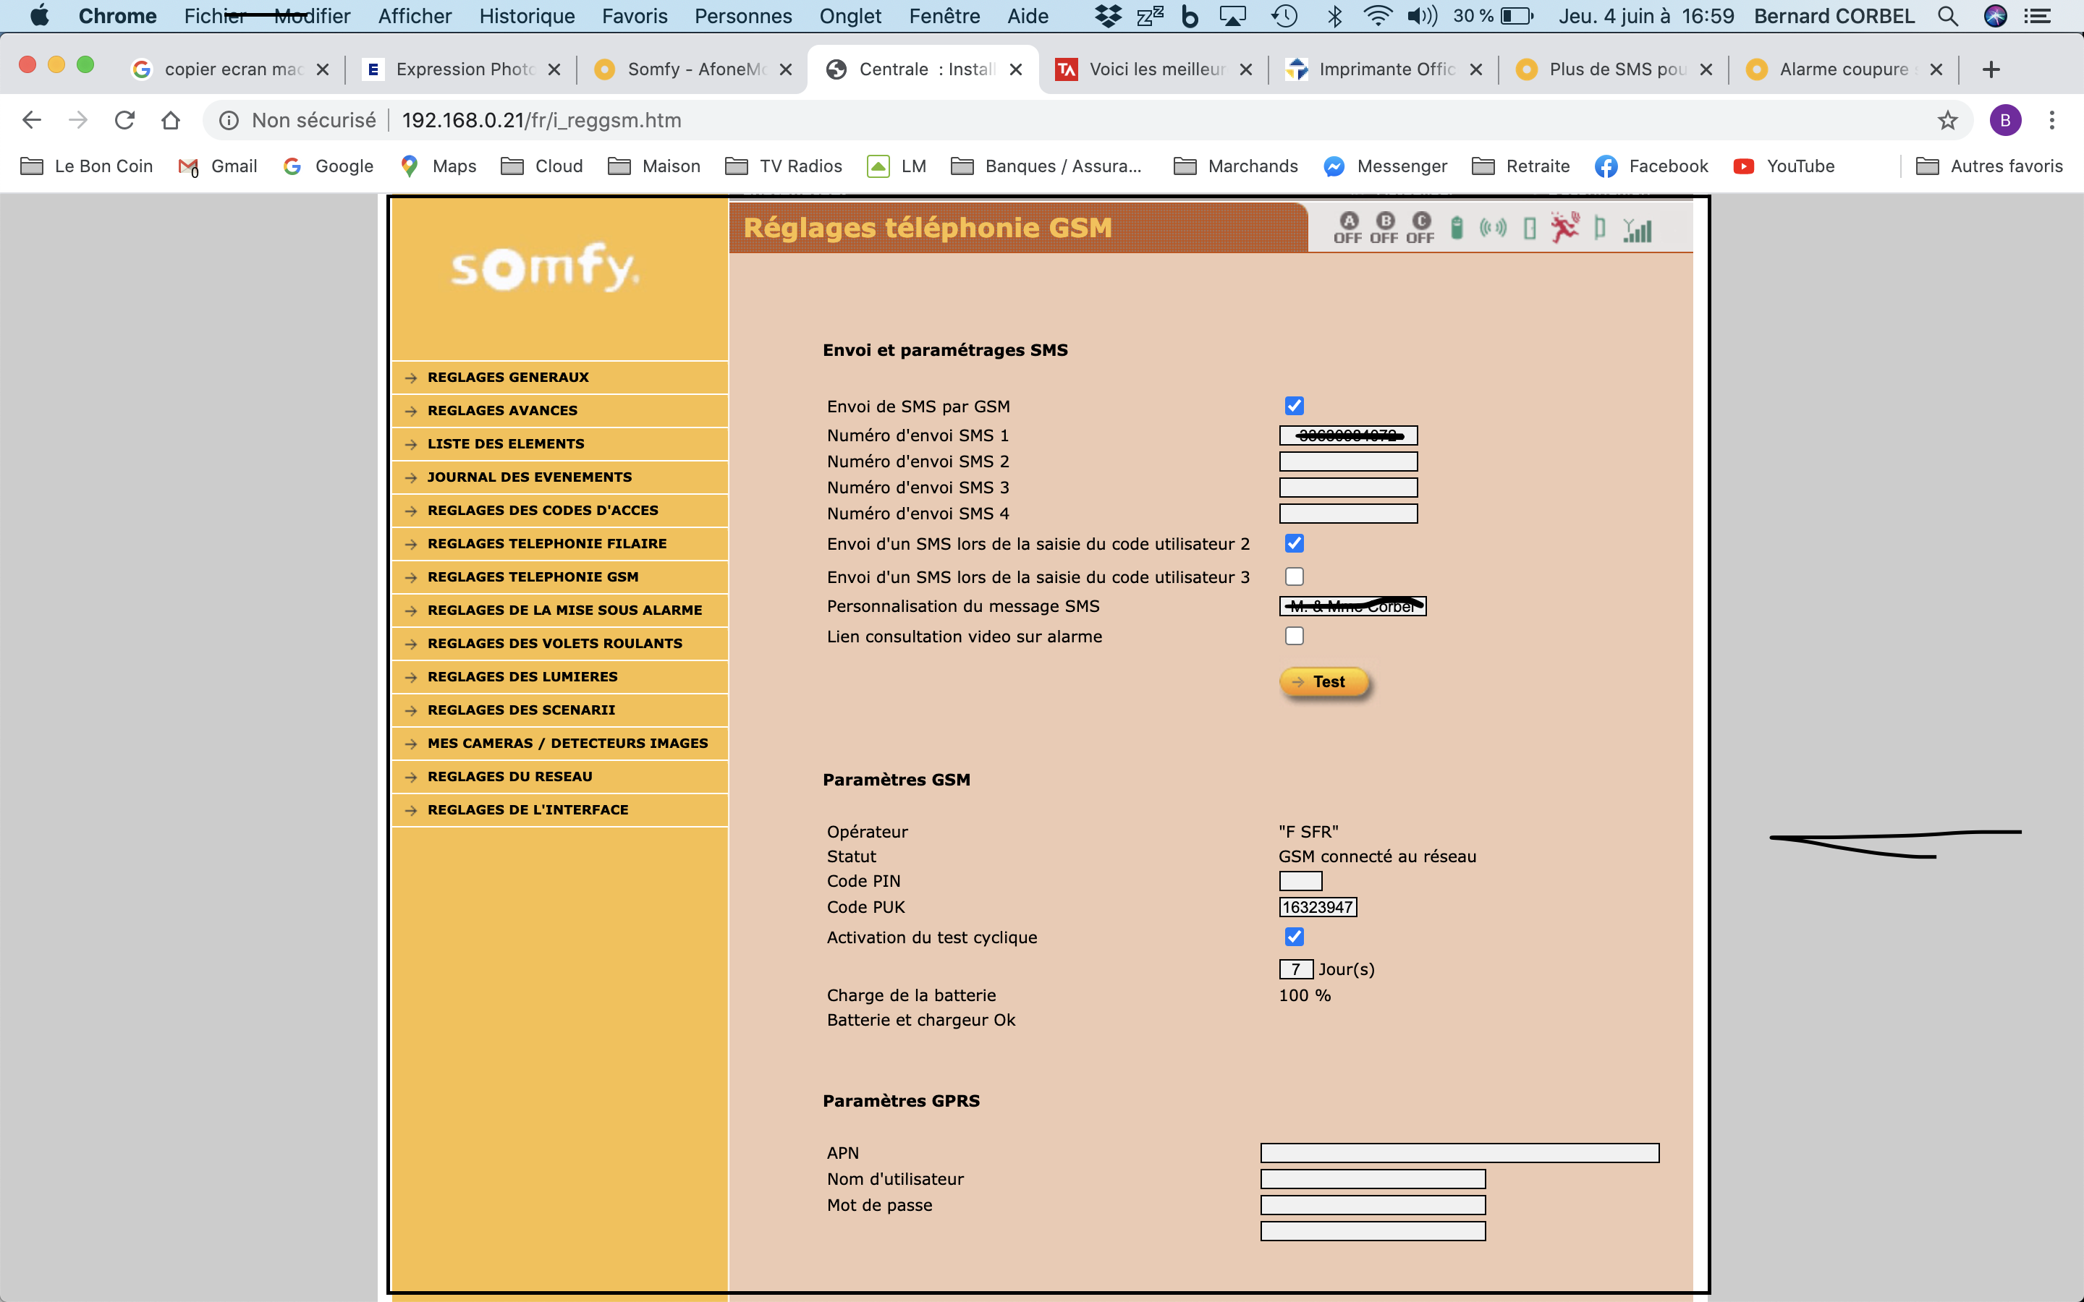
Task: Open REGLAGES TELEPHONIE FILAIRE in the sidebar
Action: [x=547, y=543]
